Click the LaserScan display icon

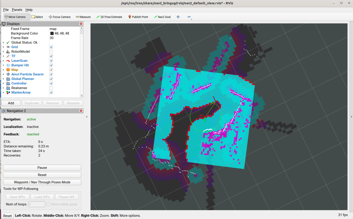[x=8, y=61]
